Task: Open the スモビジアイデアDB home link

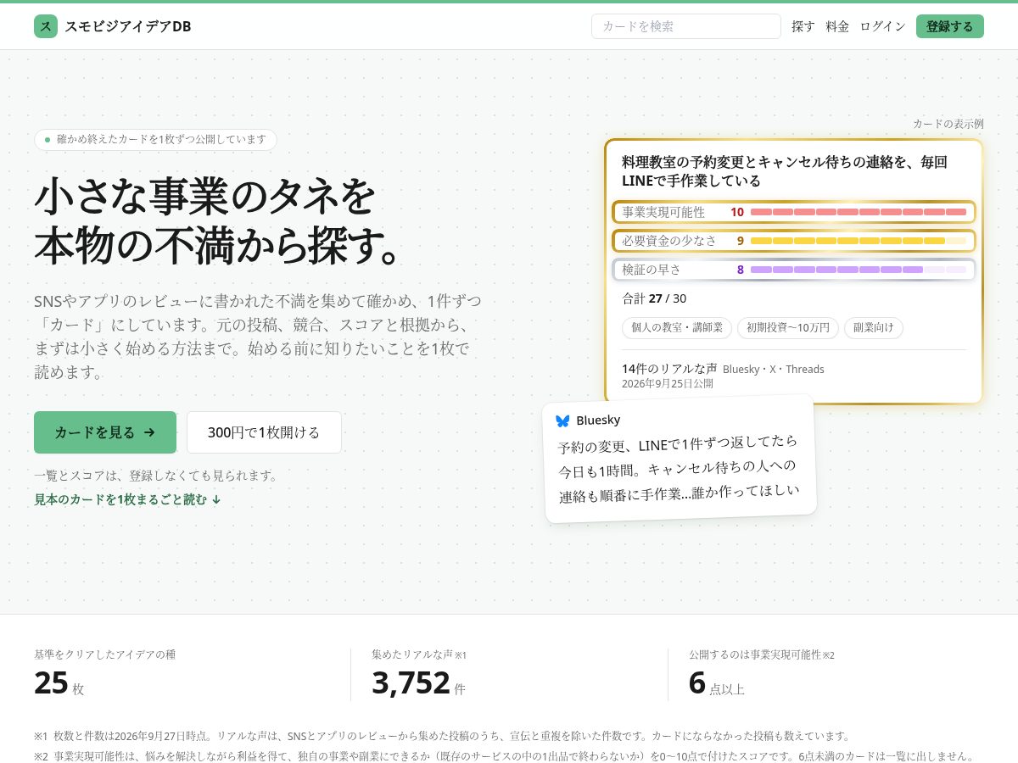Action: (x=113, y=26)
